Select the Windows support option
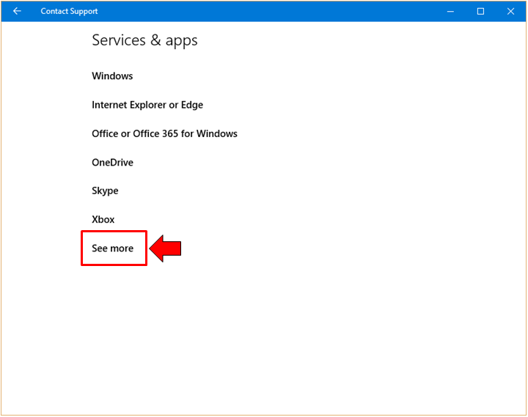This screenshot has height=417, width=528. click(x=112, y=76)
